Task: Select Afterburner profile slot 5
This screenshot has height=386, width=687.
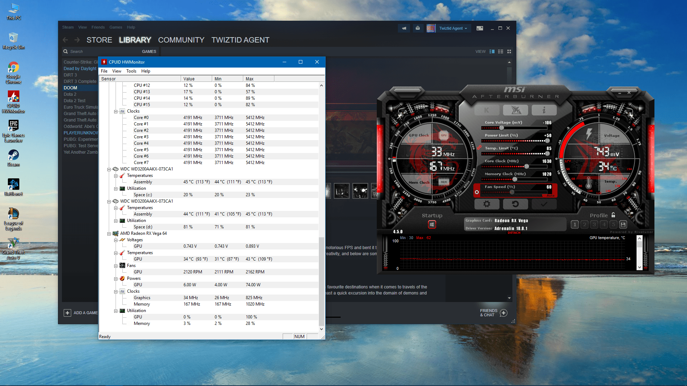Action: click(x=613, y=224)
